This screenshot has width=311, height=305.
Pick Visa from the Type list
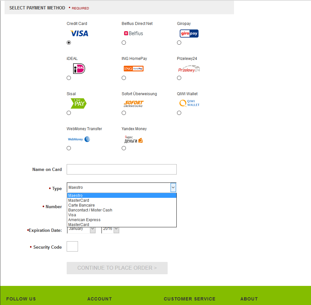click(122, 215)
